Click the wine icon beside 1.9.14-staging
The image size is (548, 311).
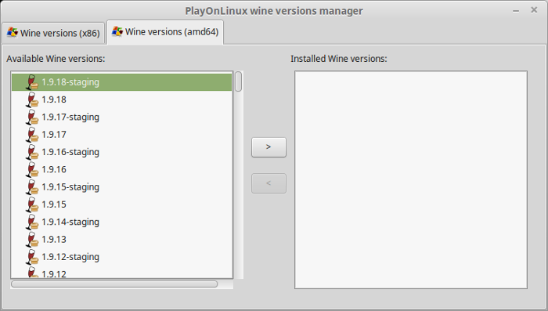(x=32, y=222)
